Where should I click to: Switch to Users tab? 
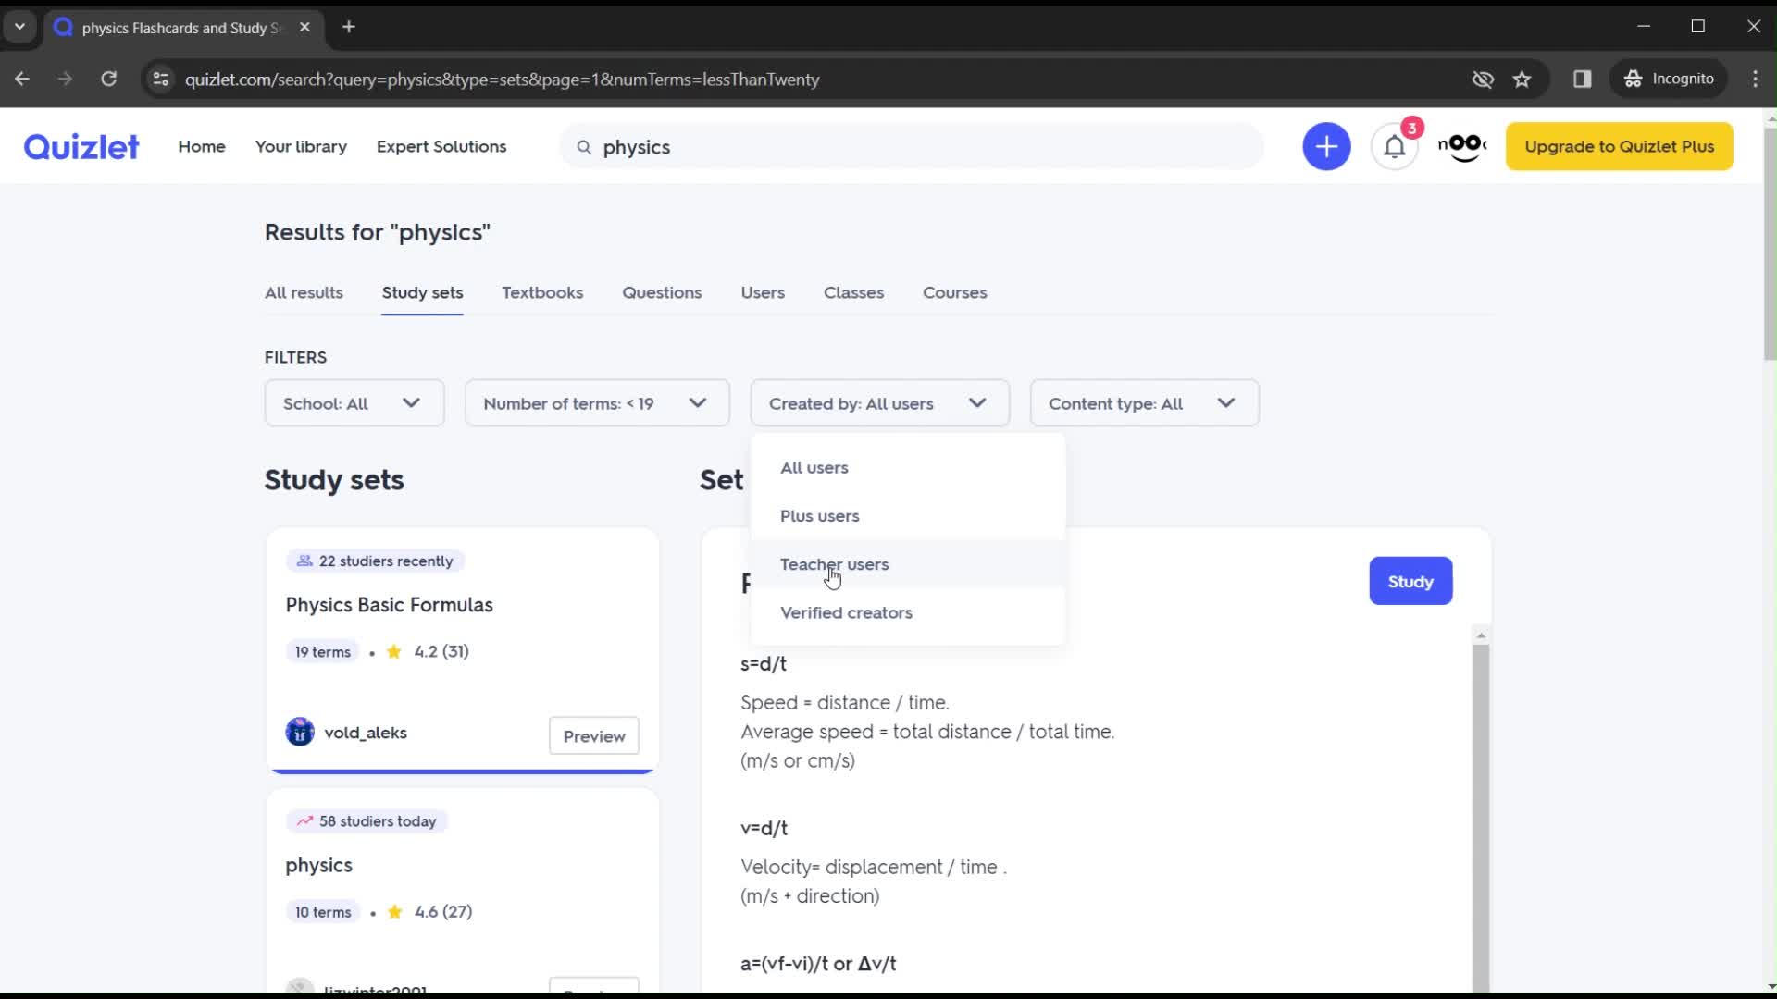tap(763, 292)
